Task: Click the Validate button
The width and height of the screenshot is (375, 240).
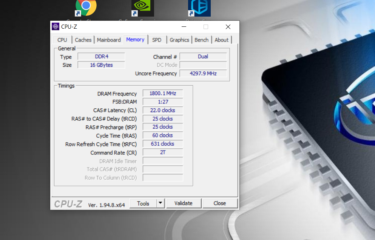Action: point(184,203)
